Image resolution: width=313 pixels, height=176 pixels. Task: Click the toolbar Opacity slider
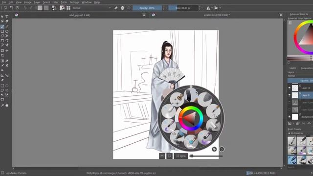tap(147, 8)
